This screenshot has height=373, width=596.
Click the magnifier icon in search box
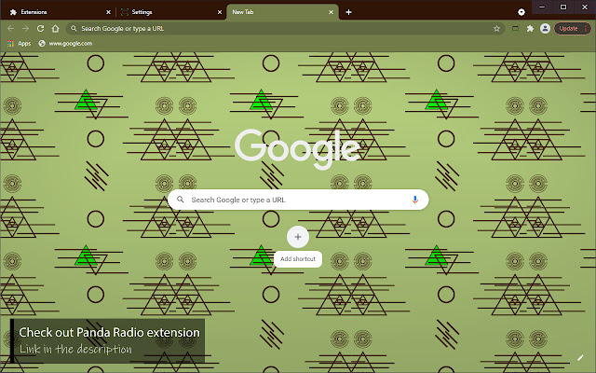click(181, 200)
